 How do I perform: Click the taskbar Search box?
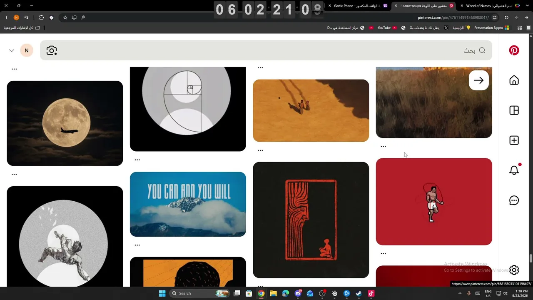200,293
